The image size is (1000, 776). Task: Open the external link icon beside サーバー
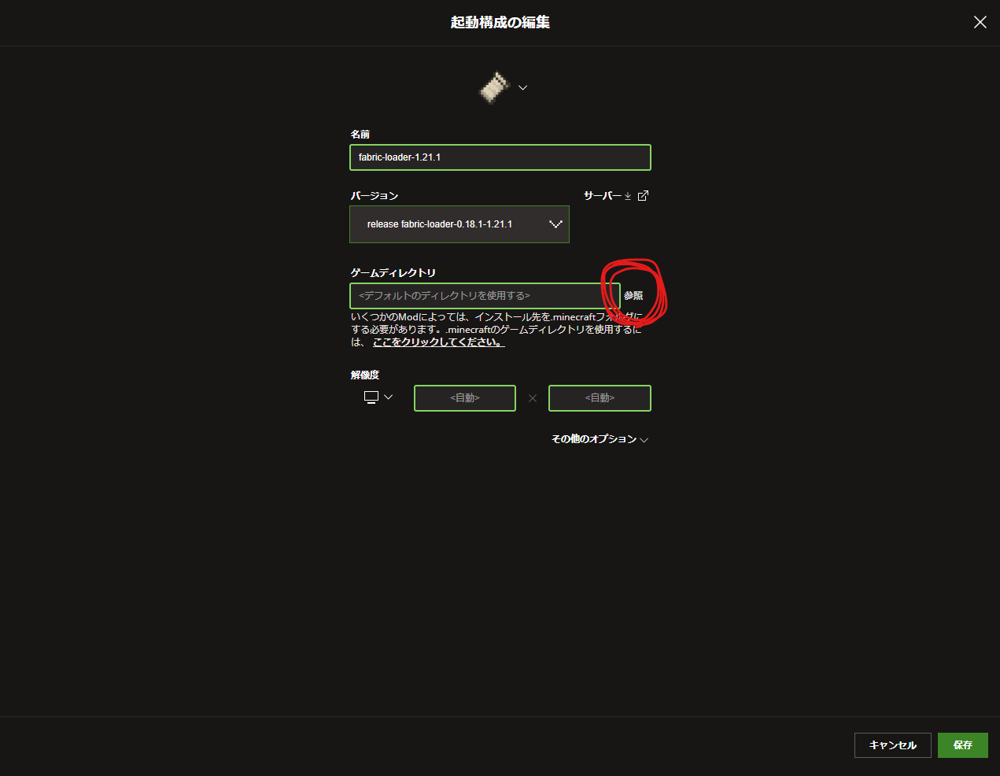(x=643, y=196)
